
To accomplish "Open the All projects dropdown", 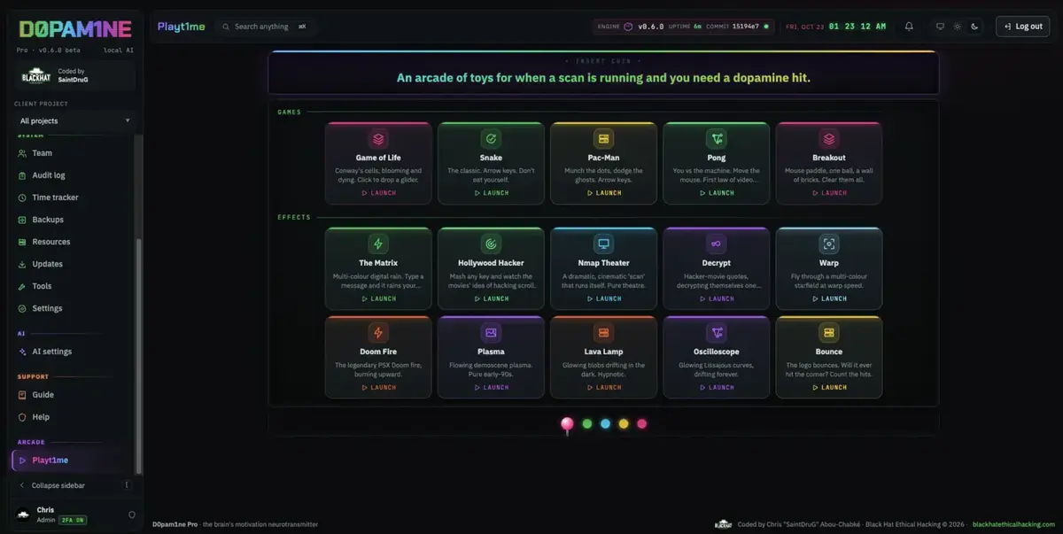I will coord(75,120).
